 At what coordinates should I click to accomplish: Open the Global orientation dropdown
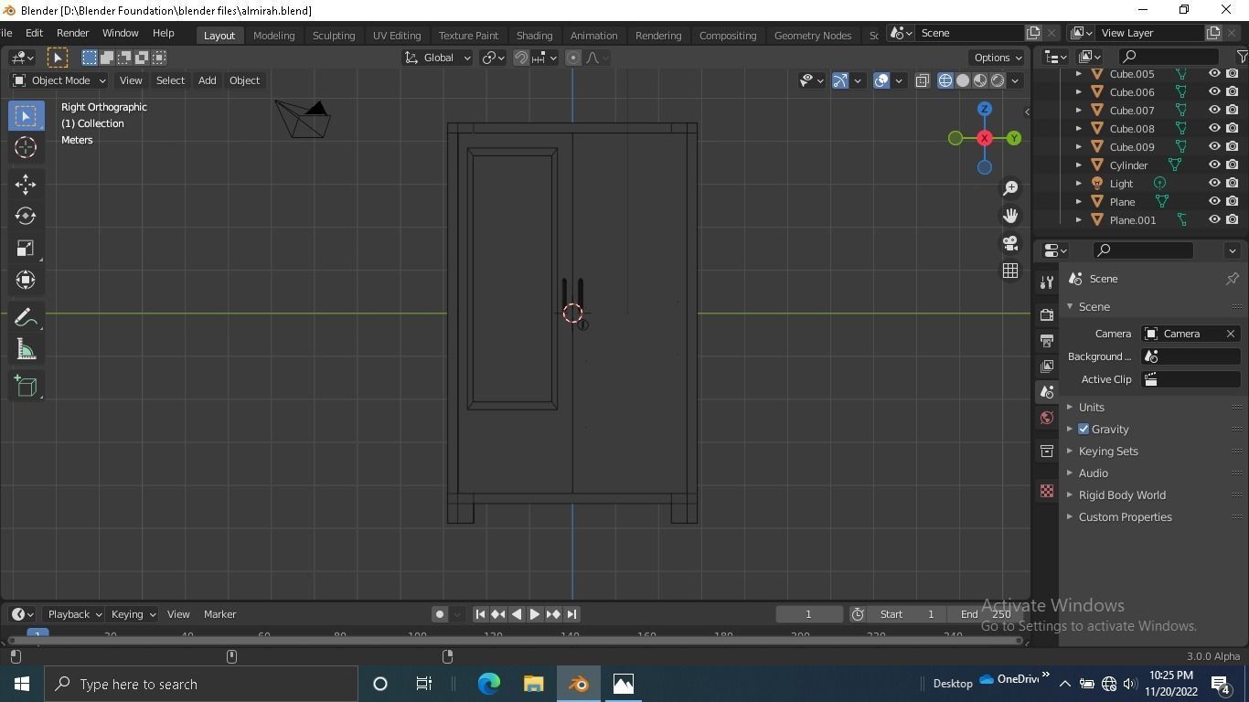coord(438,58)
